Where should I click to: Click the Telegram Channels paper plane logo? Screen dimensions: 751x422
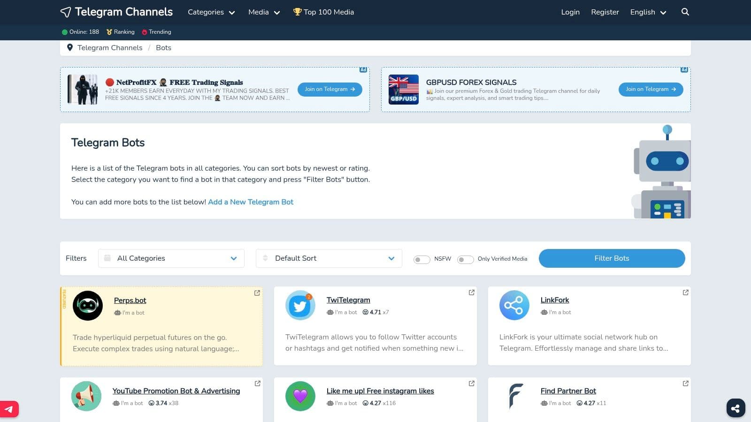click(x=66, y=12)
